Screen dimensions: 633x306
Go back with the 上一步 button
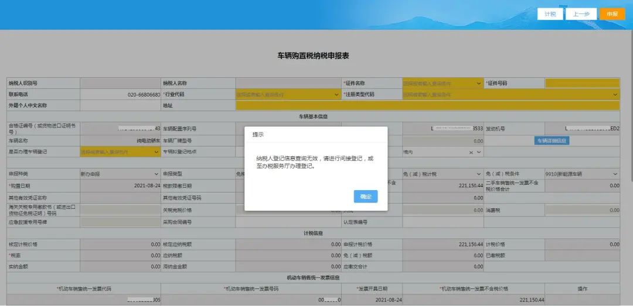click(581, 14)
